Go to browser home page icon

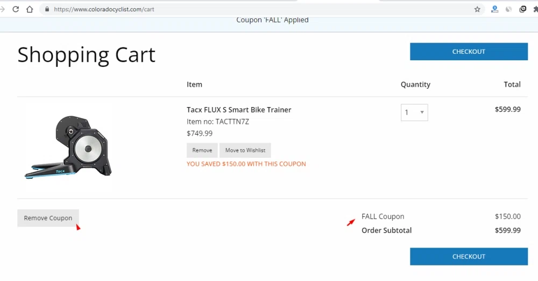(30, 9)
